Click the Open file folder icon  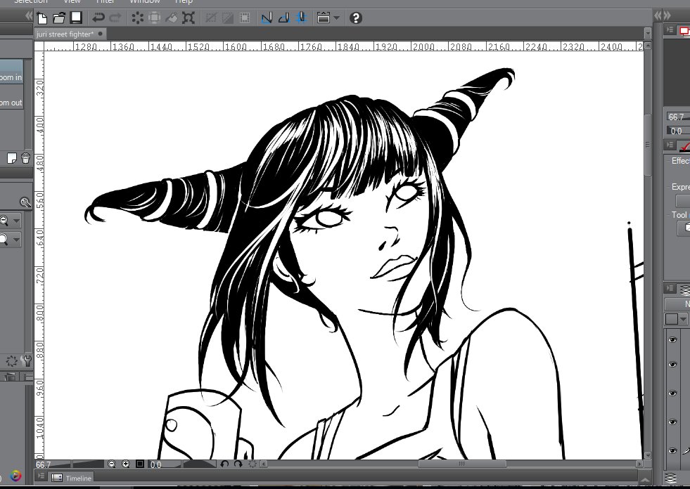59,18
